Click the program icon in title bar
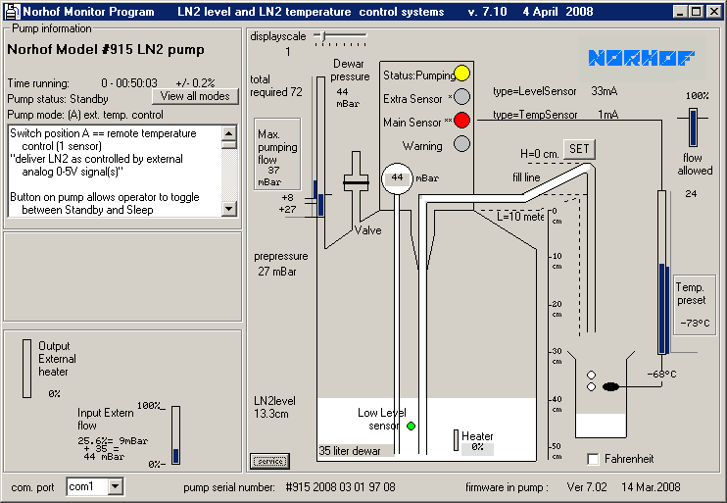The image size is (727, 503). [x=12, y=11]
